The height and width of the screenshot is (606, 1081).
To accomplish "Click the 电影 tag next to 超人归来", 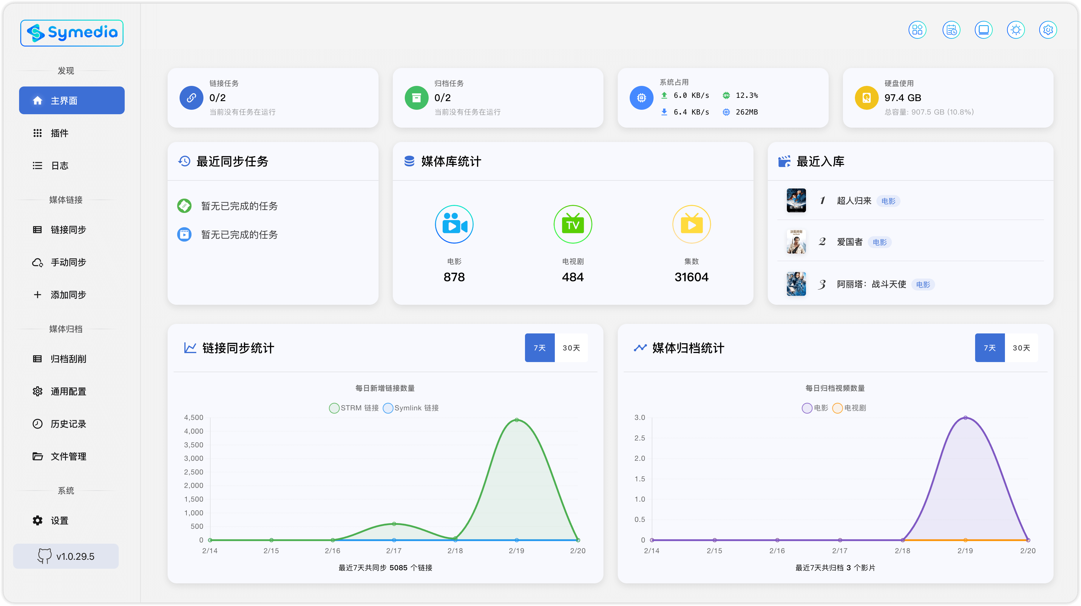I will (888, 201).
